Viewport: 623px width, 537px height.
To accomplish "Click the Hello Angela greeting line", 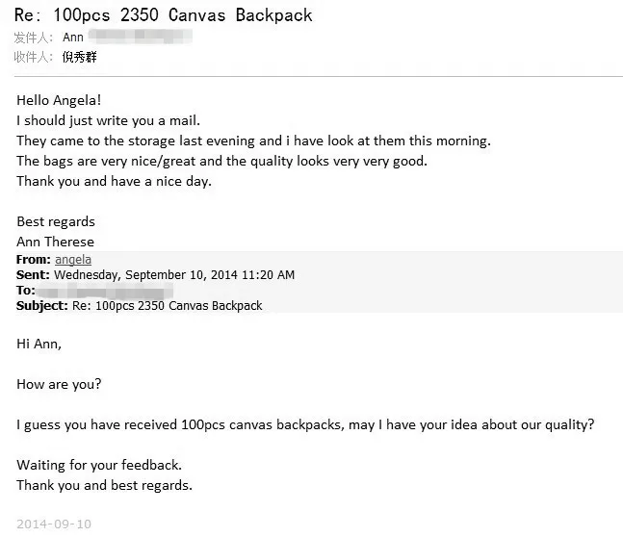I will point(59,100).
